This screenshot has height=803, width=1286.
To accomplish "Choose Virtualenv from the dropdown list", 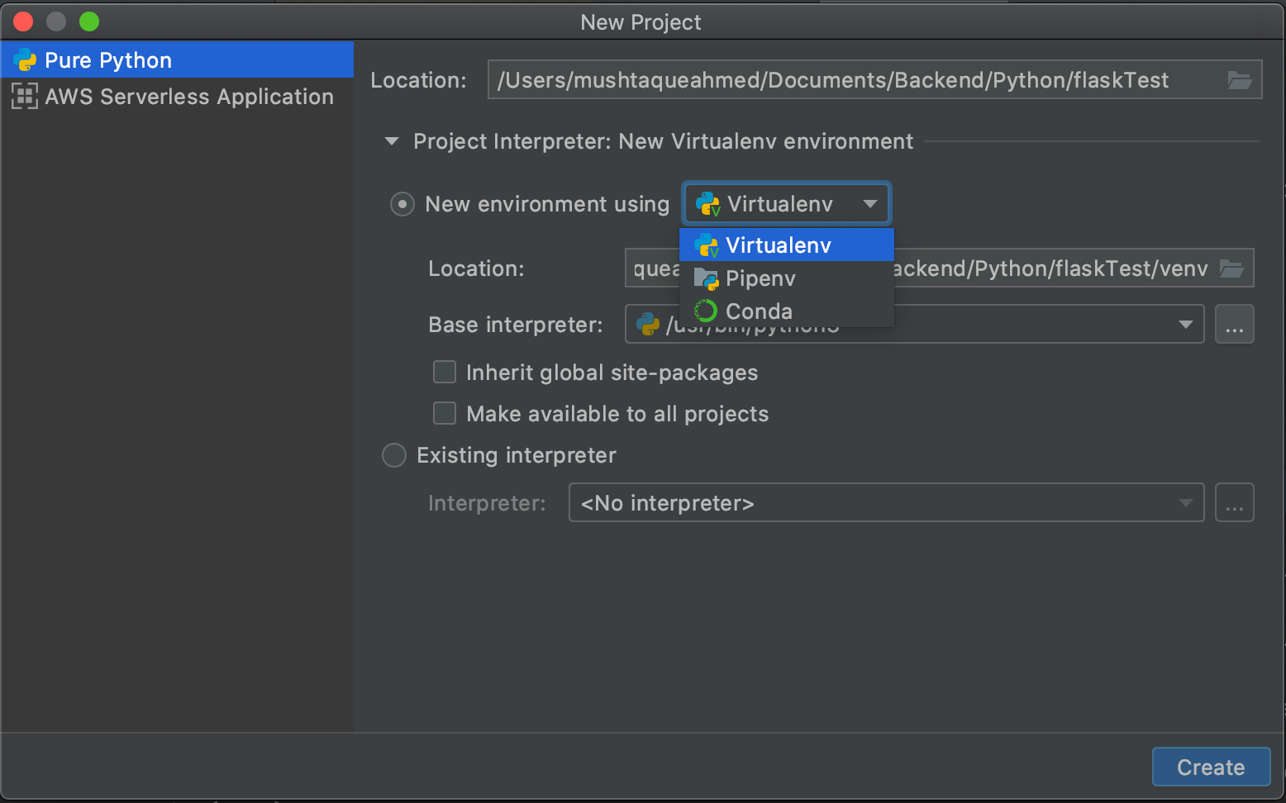I will [786, 245].
